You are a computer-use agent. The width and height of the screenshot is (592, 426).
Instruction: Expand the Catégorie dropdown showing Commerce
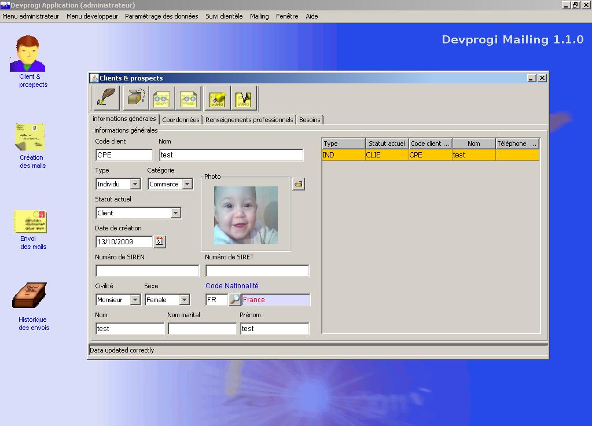tap(187, 184)
